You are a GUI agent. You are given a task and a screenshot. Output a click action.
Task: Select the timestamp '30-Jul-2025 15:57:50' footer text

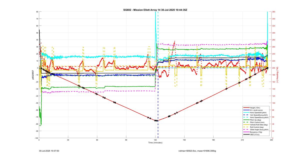(49, 151)
